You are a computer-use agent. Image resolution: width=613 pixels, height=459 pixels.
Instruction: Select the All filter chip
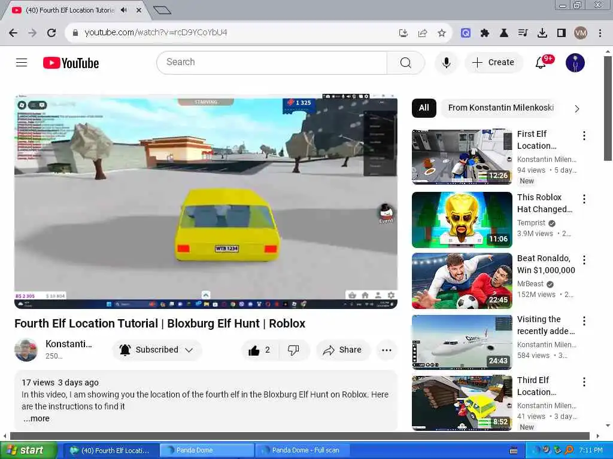coord(424,108)
